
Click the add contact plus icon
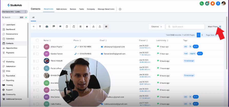34,27
